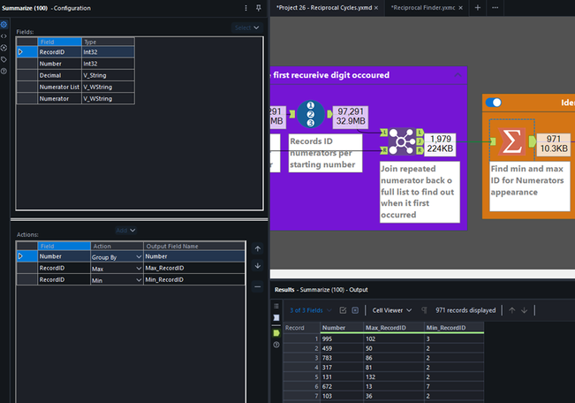Viewport: 575px width, 403px height.
Task: Toggle the orange container's enable switch
Action: tap(494, 103)
